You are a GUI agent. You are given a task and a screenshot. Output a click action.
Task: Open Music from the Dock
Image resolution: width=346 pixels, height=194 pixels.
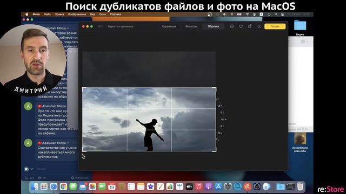click(199, 187)
